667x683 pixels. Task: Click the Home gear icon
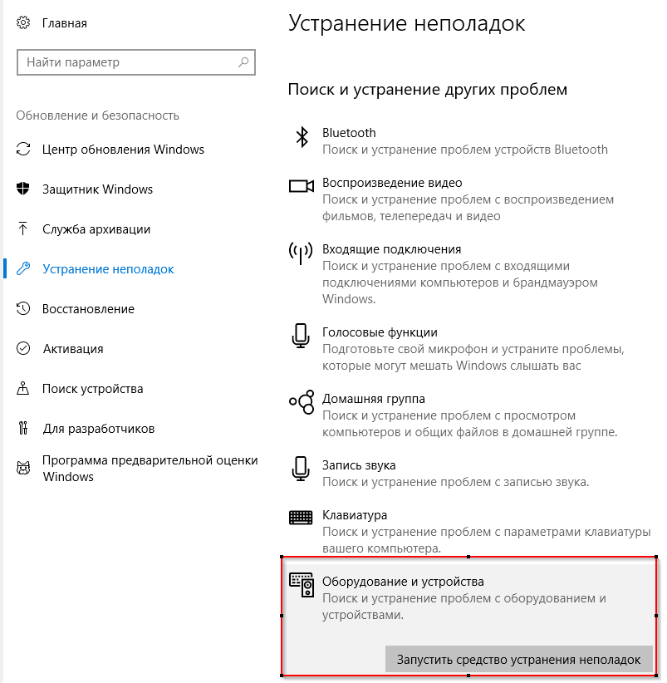click(23, 22)
